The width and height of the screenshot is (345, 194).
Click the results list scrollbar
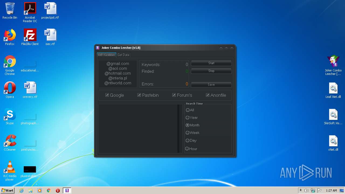[180, 129]
